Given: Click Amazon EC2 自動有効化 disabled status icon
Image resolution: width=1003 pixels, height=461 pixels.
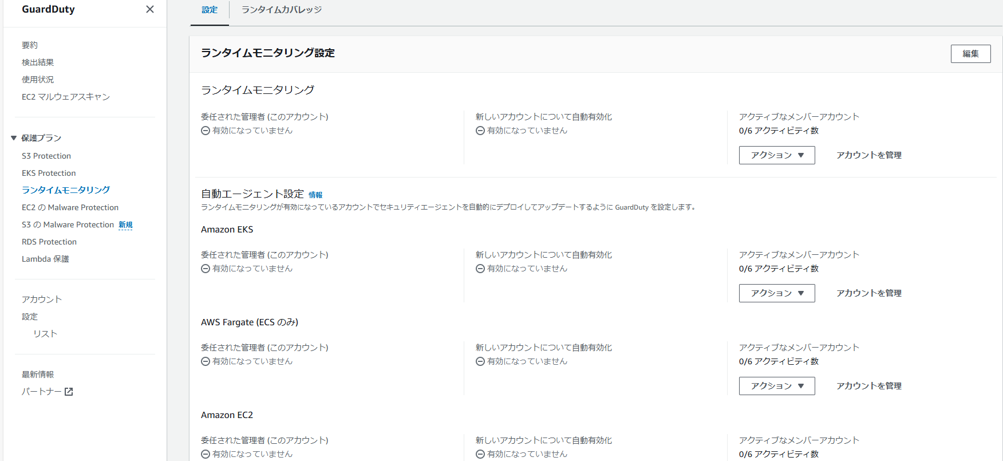Looking at the screenshot, I should coord(480,454).
